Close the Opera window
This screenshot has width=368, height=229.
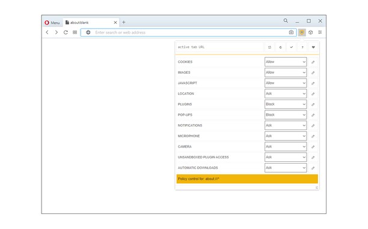pyautogui.click(x=320, y=21)
